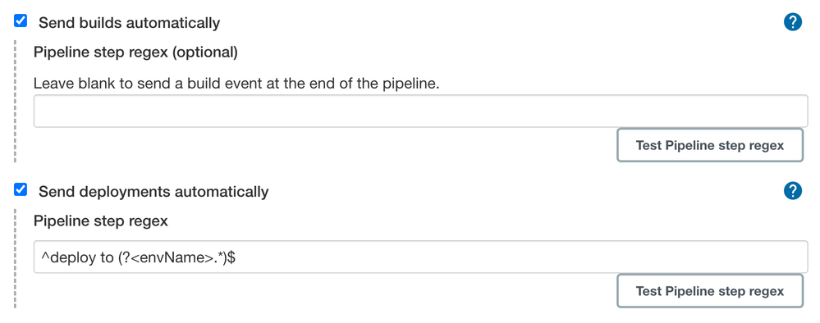
Task: Click the 'Send builds automatically' label text
Action: pos(129,23)
